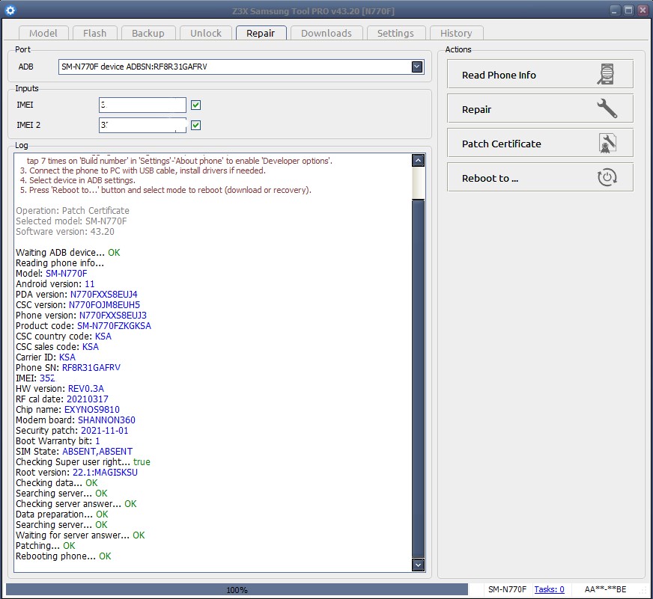Click the power-cycle icon on Reboot to

(x=607, y=178)
